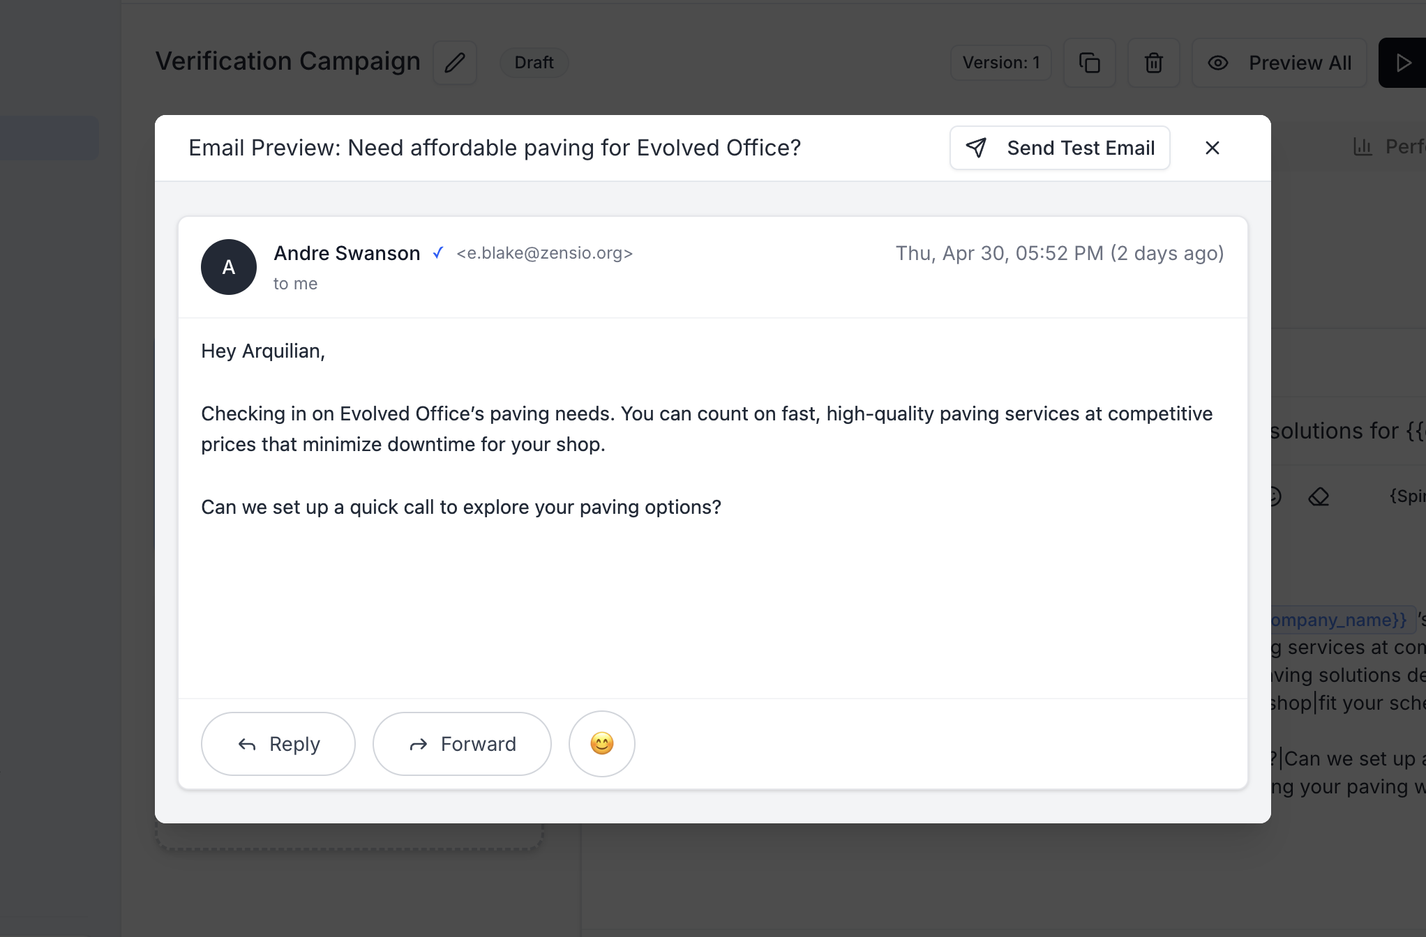Click the greeting 'Hey Arquilian,'
This screenshot has width=1426, height=937.
coord(263,351)
